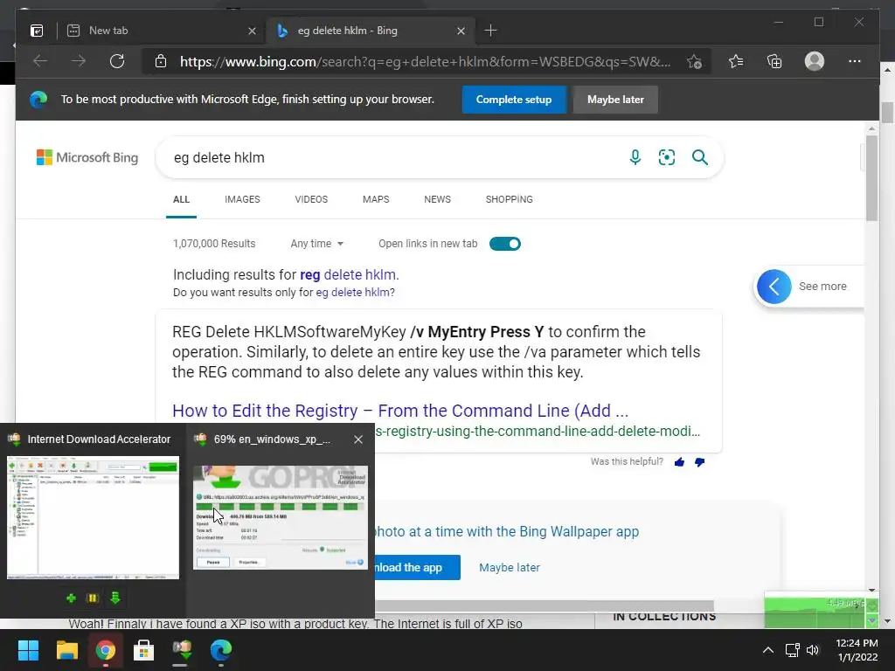Close the 69% en_windows_xp preview window

click(357, 439)
